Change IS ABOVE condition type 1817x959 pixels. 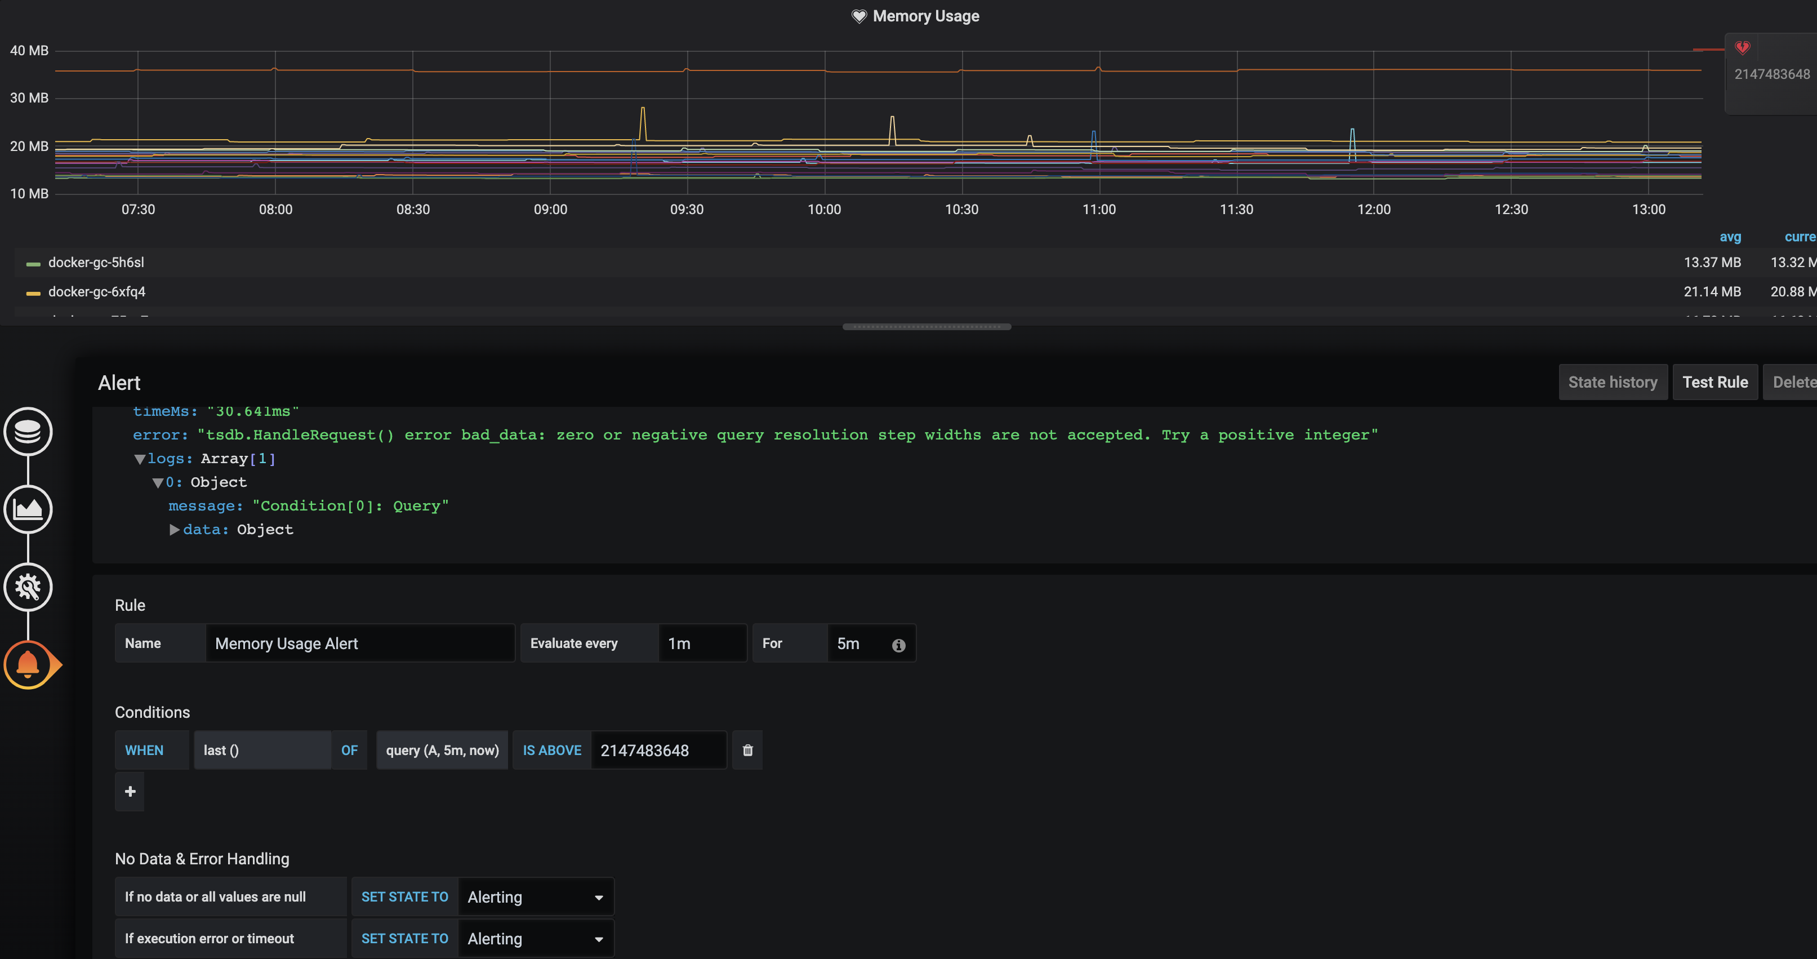(553, 750)
